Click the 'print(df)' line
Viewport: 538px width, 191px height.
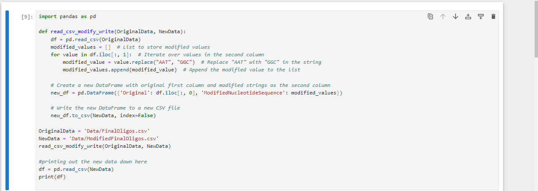[x=52, y=177]
